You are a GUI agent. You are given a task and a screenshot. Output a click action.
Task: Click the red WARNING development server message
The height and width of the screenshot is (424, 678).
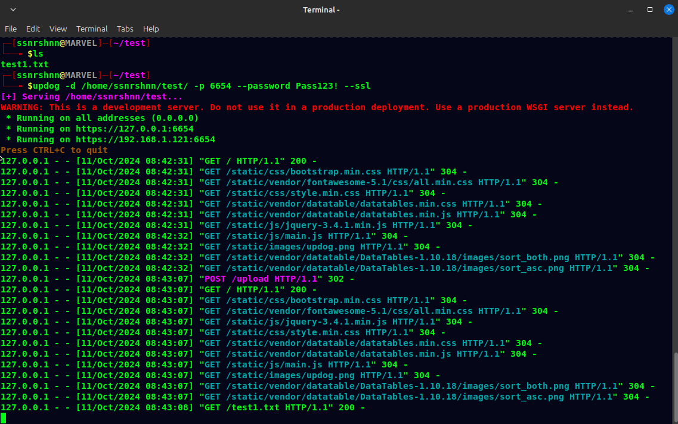317,107
